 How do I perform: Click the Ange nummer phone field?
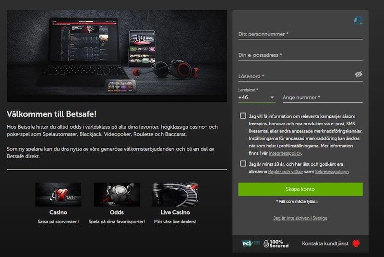coord(323,98)
